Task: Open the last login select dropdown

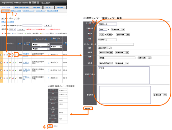Action: click(56, 47)
